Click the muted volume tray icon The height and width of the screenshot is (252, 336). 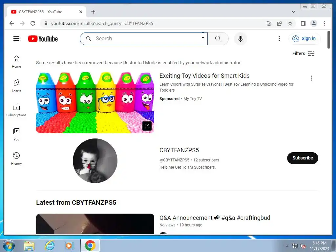[303, 246]
